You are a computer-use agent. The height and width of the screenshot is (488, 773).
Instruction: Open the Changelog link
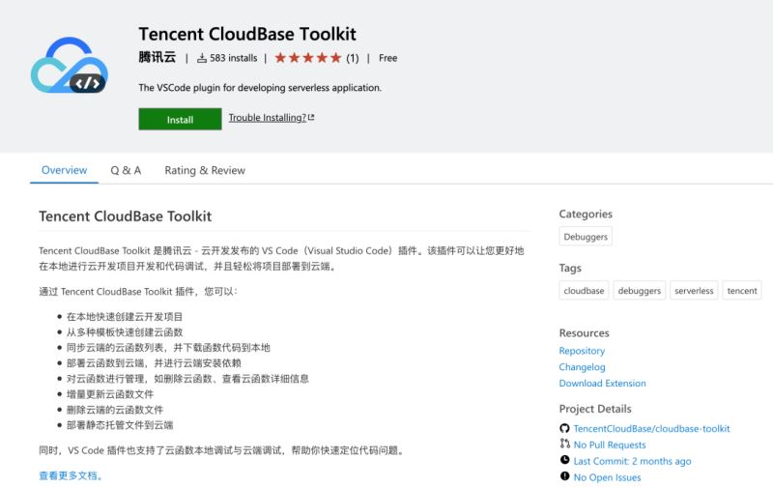click(582, 367)
